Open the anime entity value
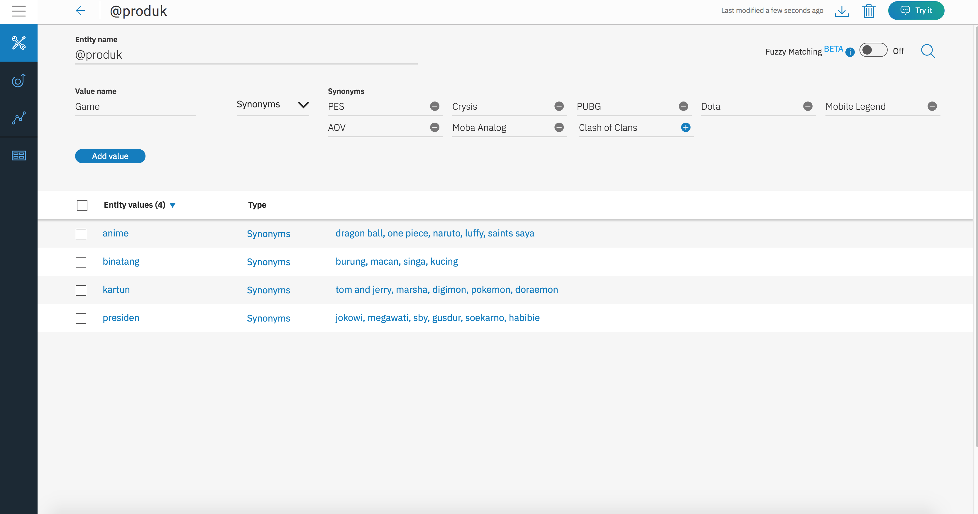 click(x=115, y=233)
